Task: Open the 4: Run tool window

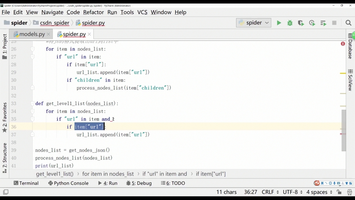Action: click(108, 183)
